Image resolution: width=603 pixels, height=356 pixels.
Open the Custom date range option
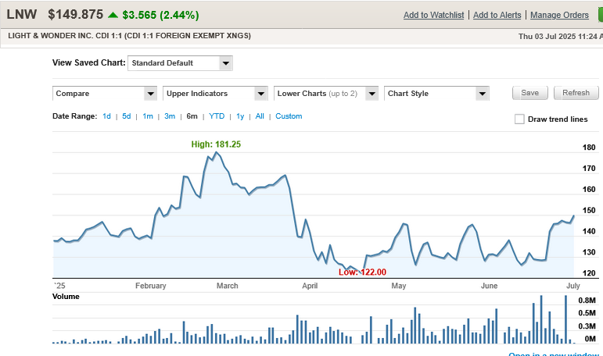(289, 116)
